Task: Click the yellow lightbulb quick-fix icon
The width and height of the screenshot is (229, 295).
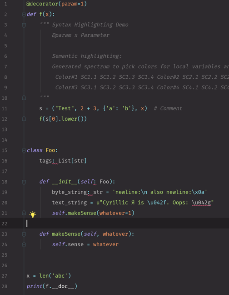Action: pos(33,214)
